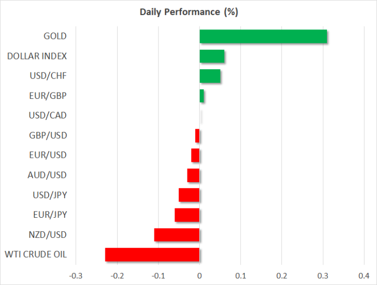Click the green GOLD bar
Screen dimensions: 377x285
(263, 36)
